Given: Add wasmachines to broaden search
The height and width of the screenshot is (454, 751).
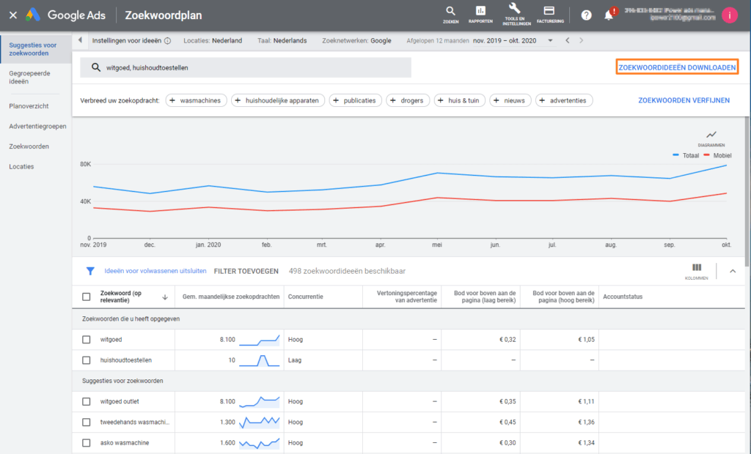Looking at the screenshot, I should [196, 100].
